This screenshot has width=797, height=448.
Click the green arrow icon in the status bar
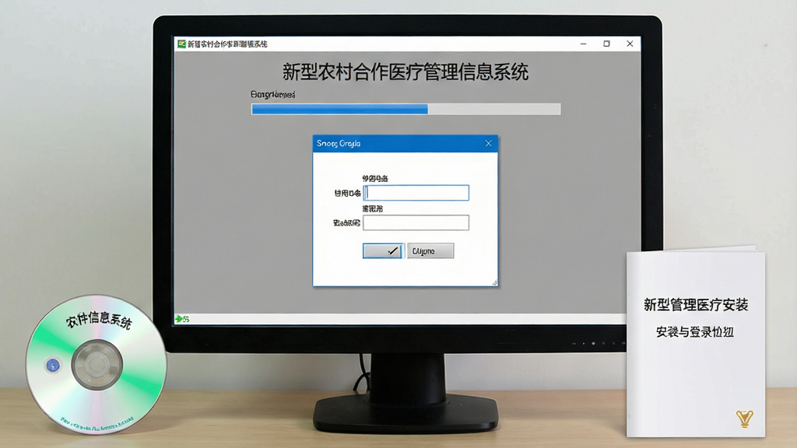pyautogui.click(x=179, y=319)
